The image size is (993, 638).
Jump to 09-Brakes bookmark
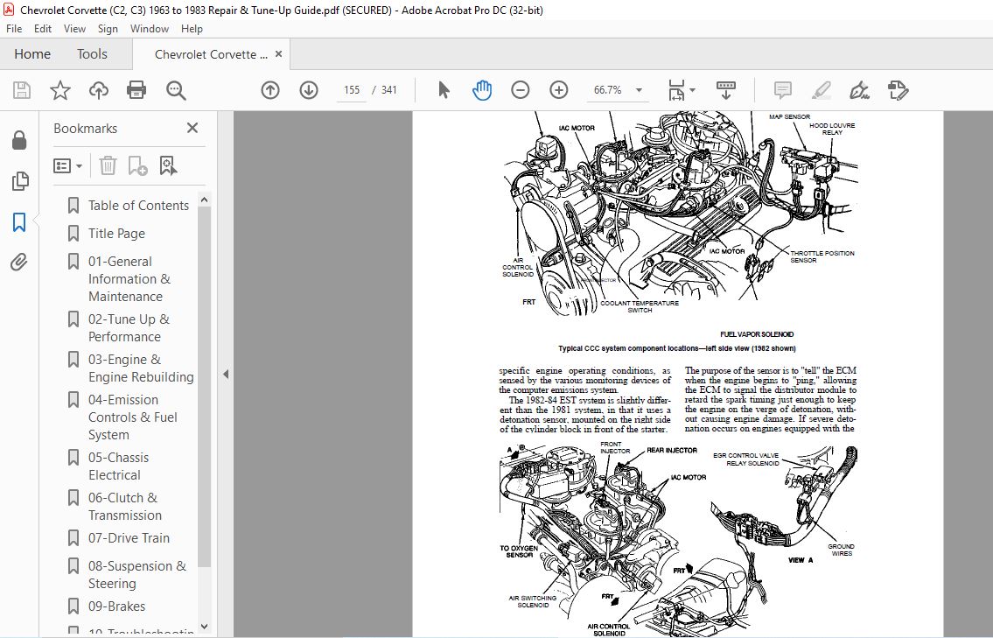(116, 606)
